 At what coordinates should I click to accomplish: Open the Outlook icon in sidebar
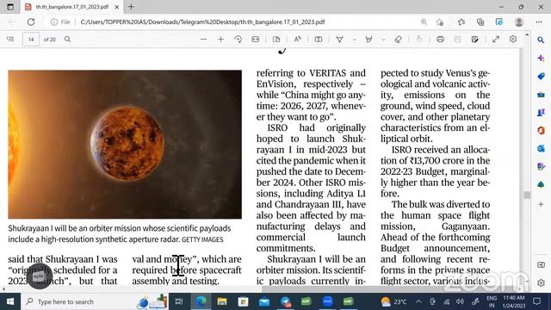(x=541, y=148)
